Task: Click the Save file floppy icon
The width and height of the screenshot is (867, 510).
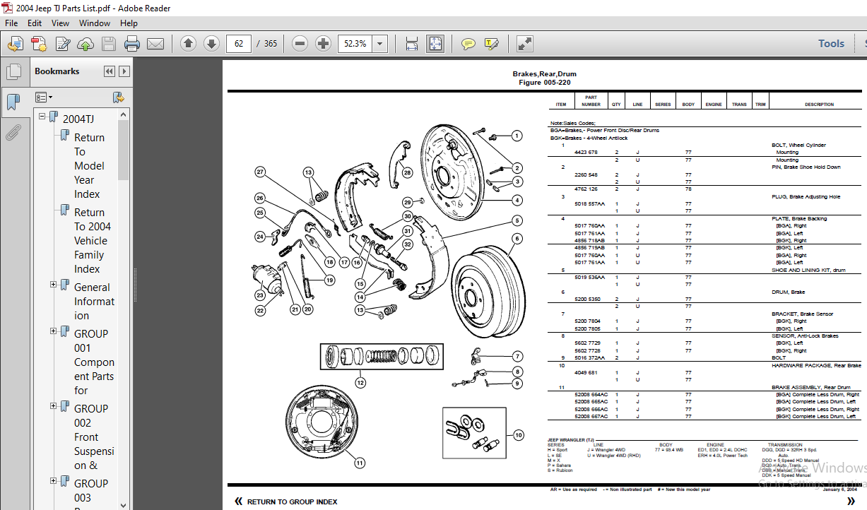Action: (x=109, y=44)
